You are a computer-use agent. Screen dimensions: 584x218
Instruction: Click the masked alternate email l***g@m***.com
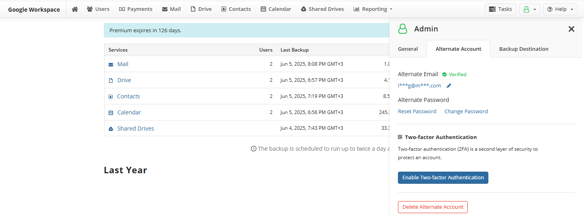point(419,85)
